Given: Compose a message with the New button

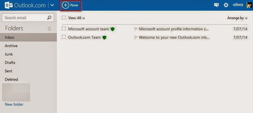Looking at the screenshot, I should (70, 5).
